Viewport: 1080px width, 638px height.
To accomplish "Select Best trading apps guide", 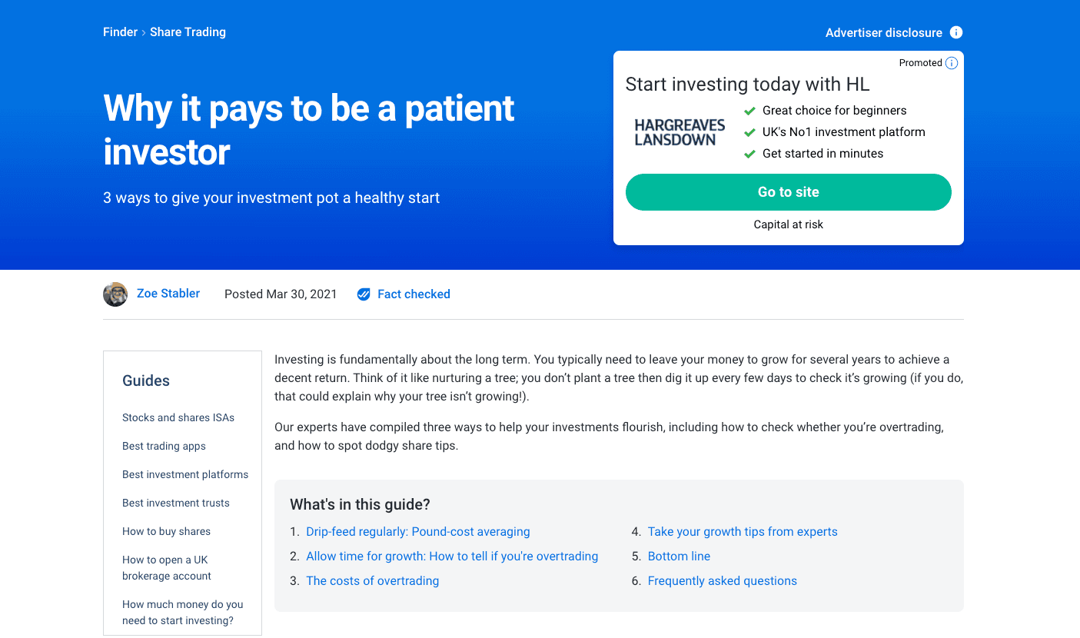I will [164, 446].
